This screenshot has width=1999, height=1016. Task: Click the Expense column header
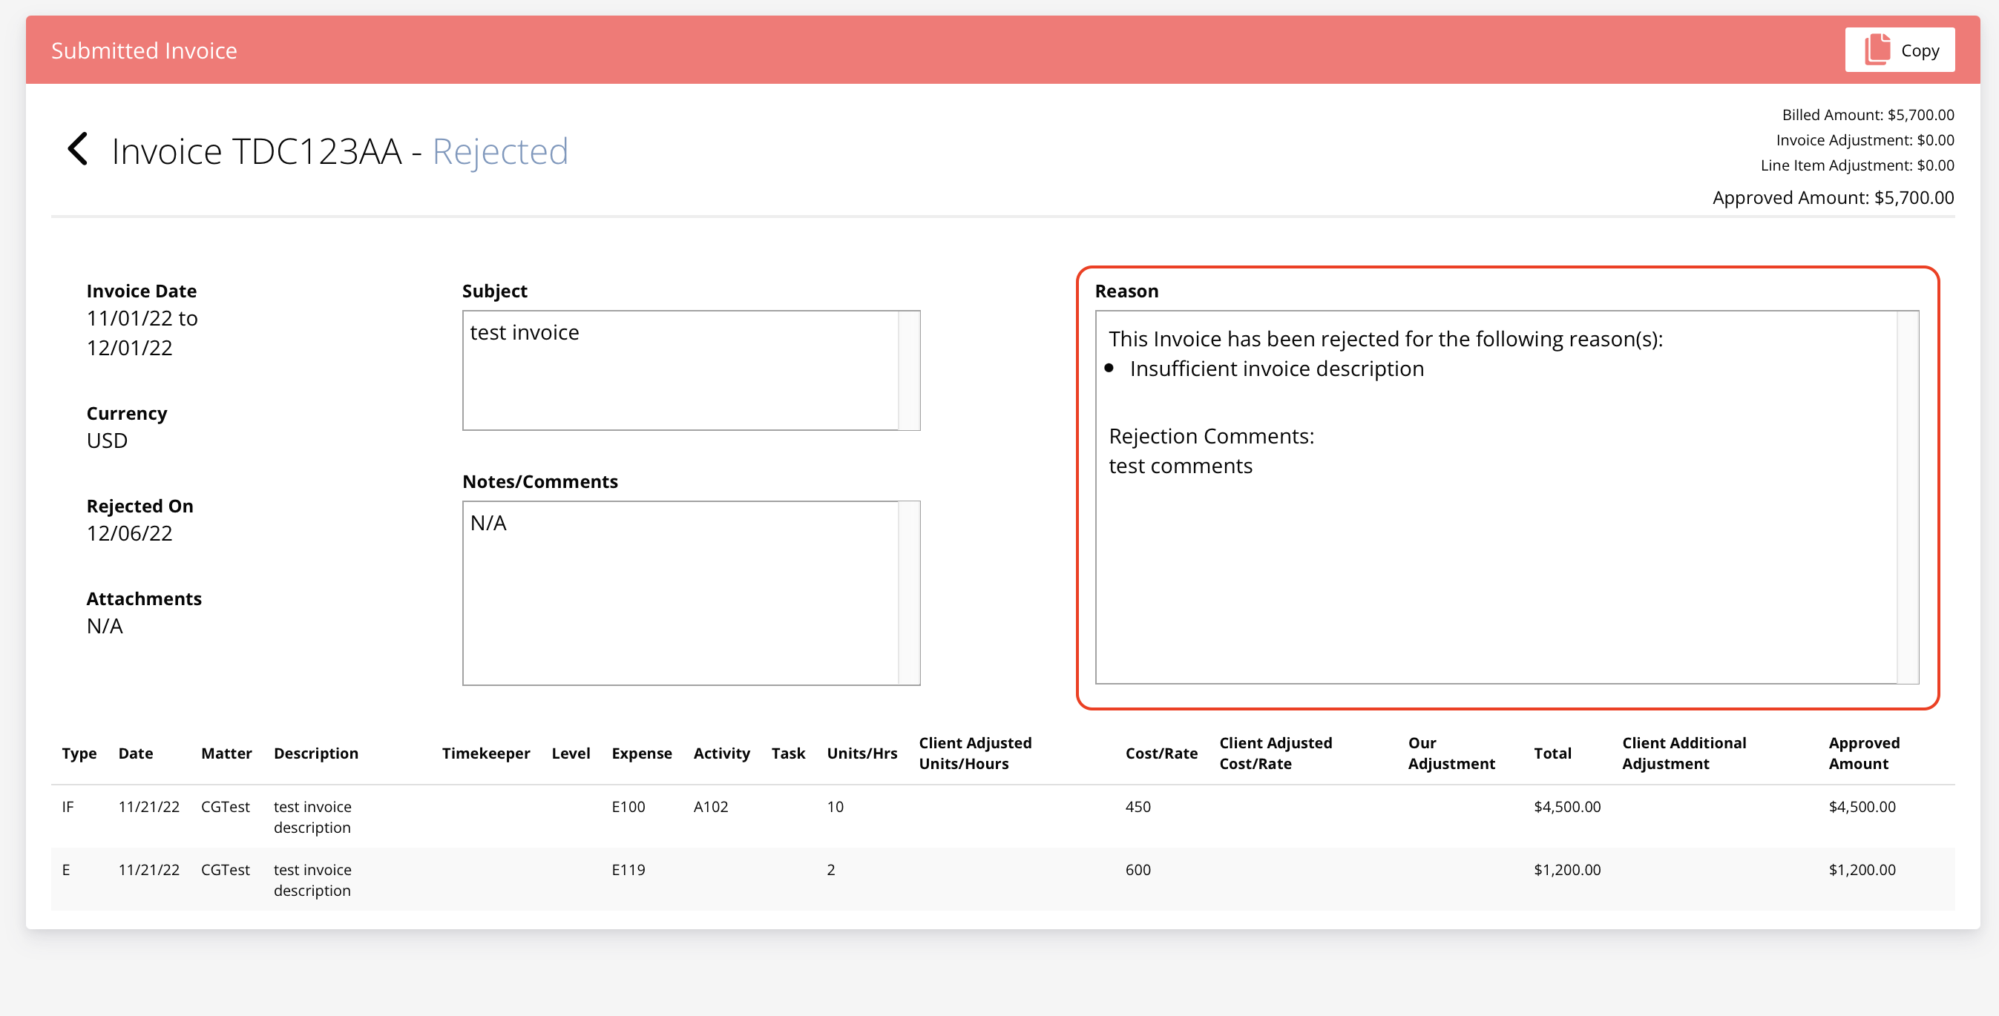[x=642, y=753]
